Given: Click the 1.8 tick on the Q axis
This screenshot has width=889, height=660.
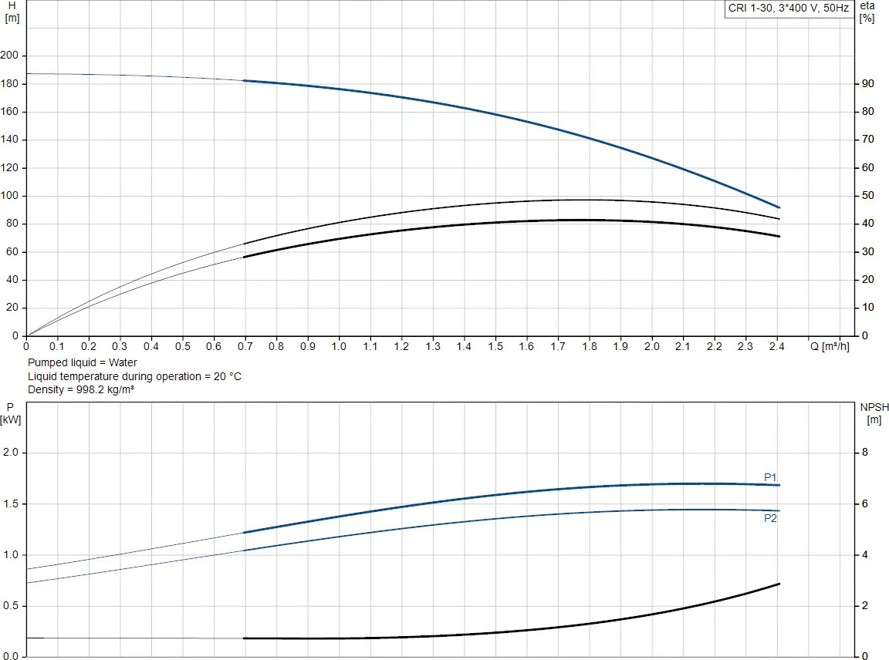Looking at the screenshot, I should [589, 346].
